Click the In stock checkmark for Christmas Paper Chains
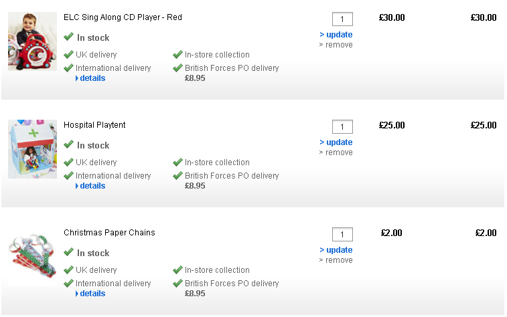 click(68, 252)
